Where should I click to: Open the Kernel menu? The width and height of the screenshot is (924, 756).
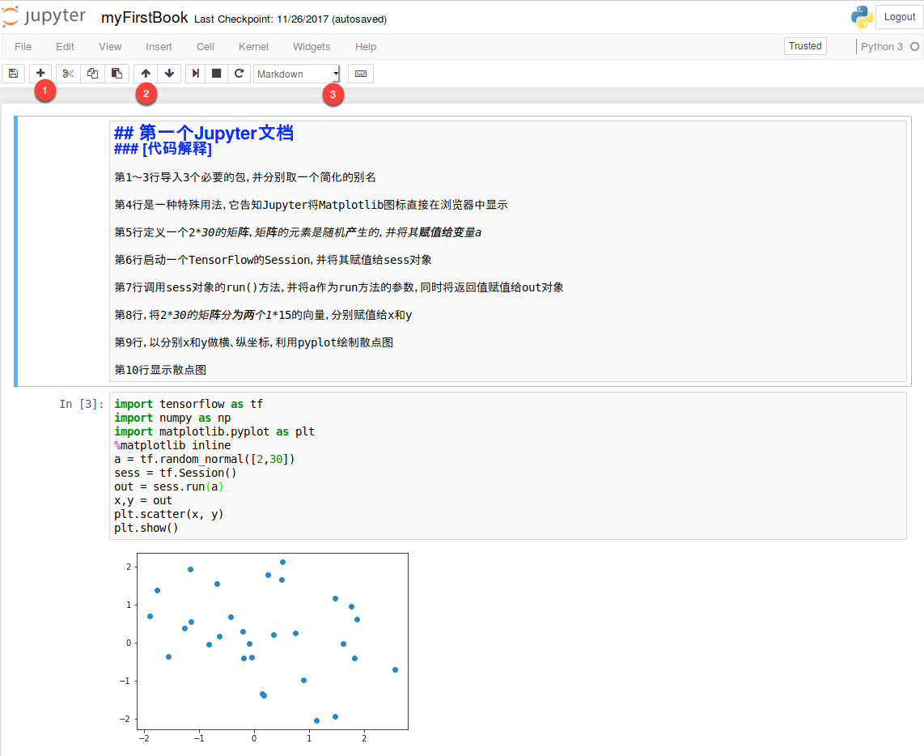pyautogui.click(x=253, y=46)
